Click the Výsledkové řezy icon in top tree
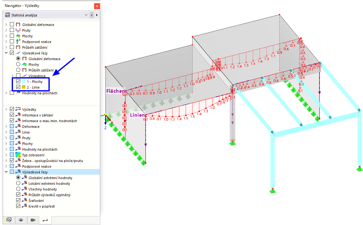The image size is (363, 225). tap(18, 53)
